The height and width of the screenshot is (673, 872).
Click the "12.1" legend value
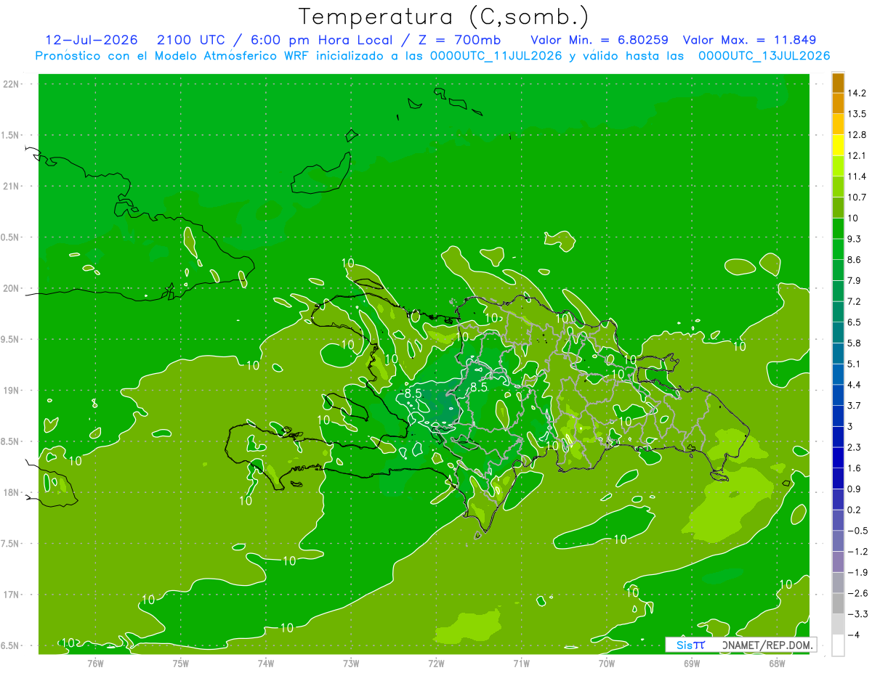[x=857, y=155]
